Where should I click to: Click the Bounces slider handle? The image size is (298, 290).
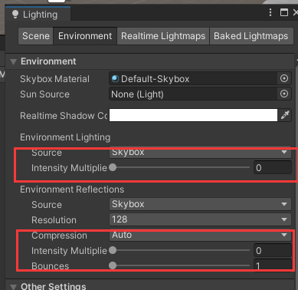113,265
